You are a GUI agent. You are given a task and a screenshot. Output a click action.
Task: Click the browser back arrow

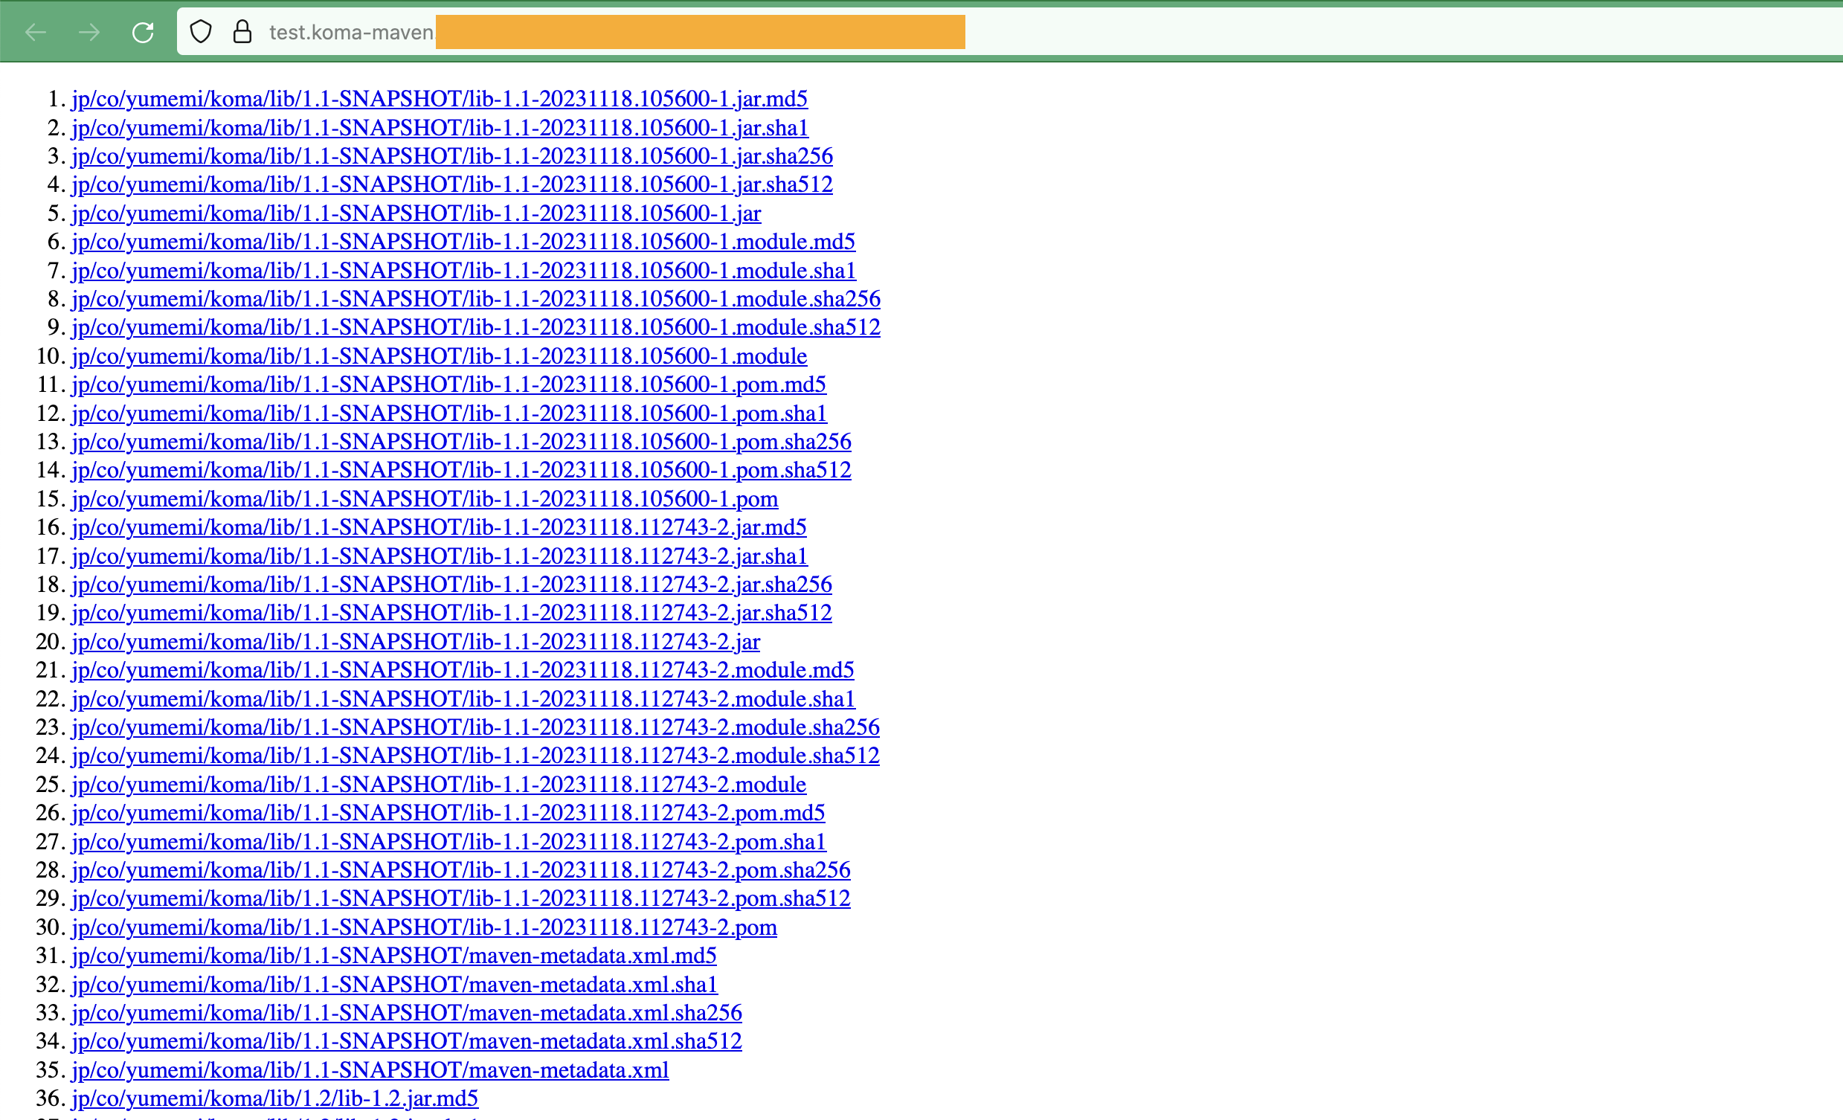tap(35, 32)
